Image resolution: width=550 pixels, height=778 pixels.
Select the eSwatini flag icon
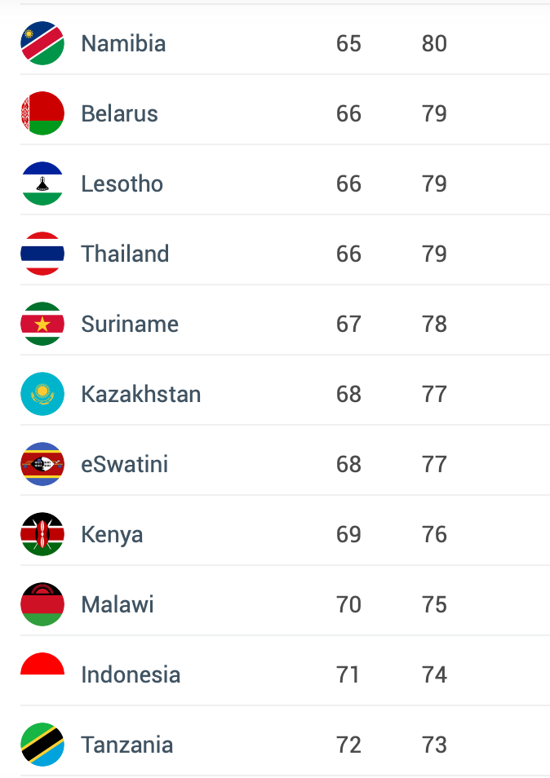(x=42, y=464)
